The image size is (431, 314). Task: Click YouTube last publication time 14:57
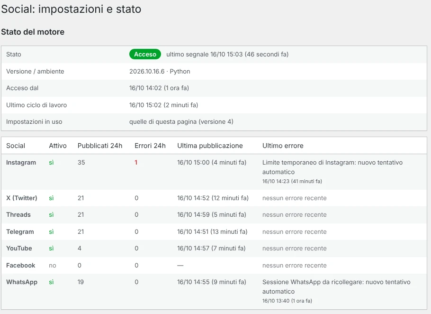[211, 248]
